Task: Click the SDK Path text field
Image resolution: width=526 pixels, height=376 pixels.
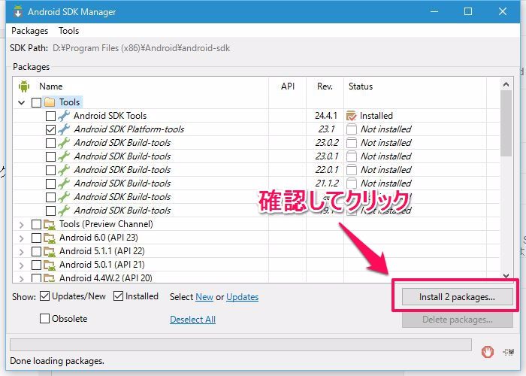Action: pos(141,48)
